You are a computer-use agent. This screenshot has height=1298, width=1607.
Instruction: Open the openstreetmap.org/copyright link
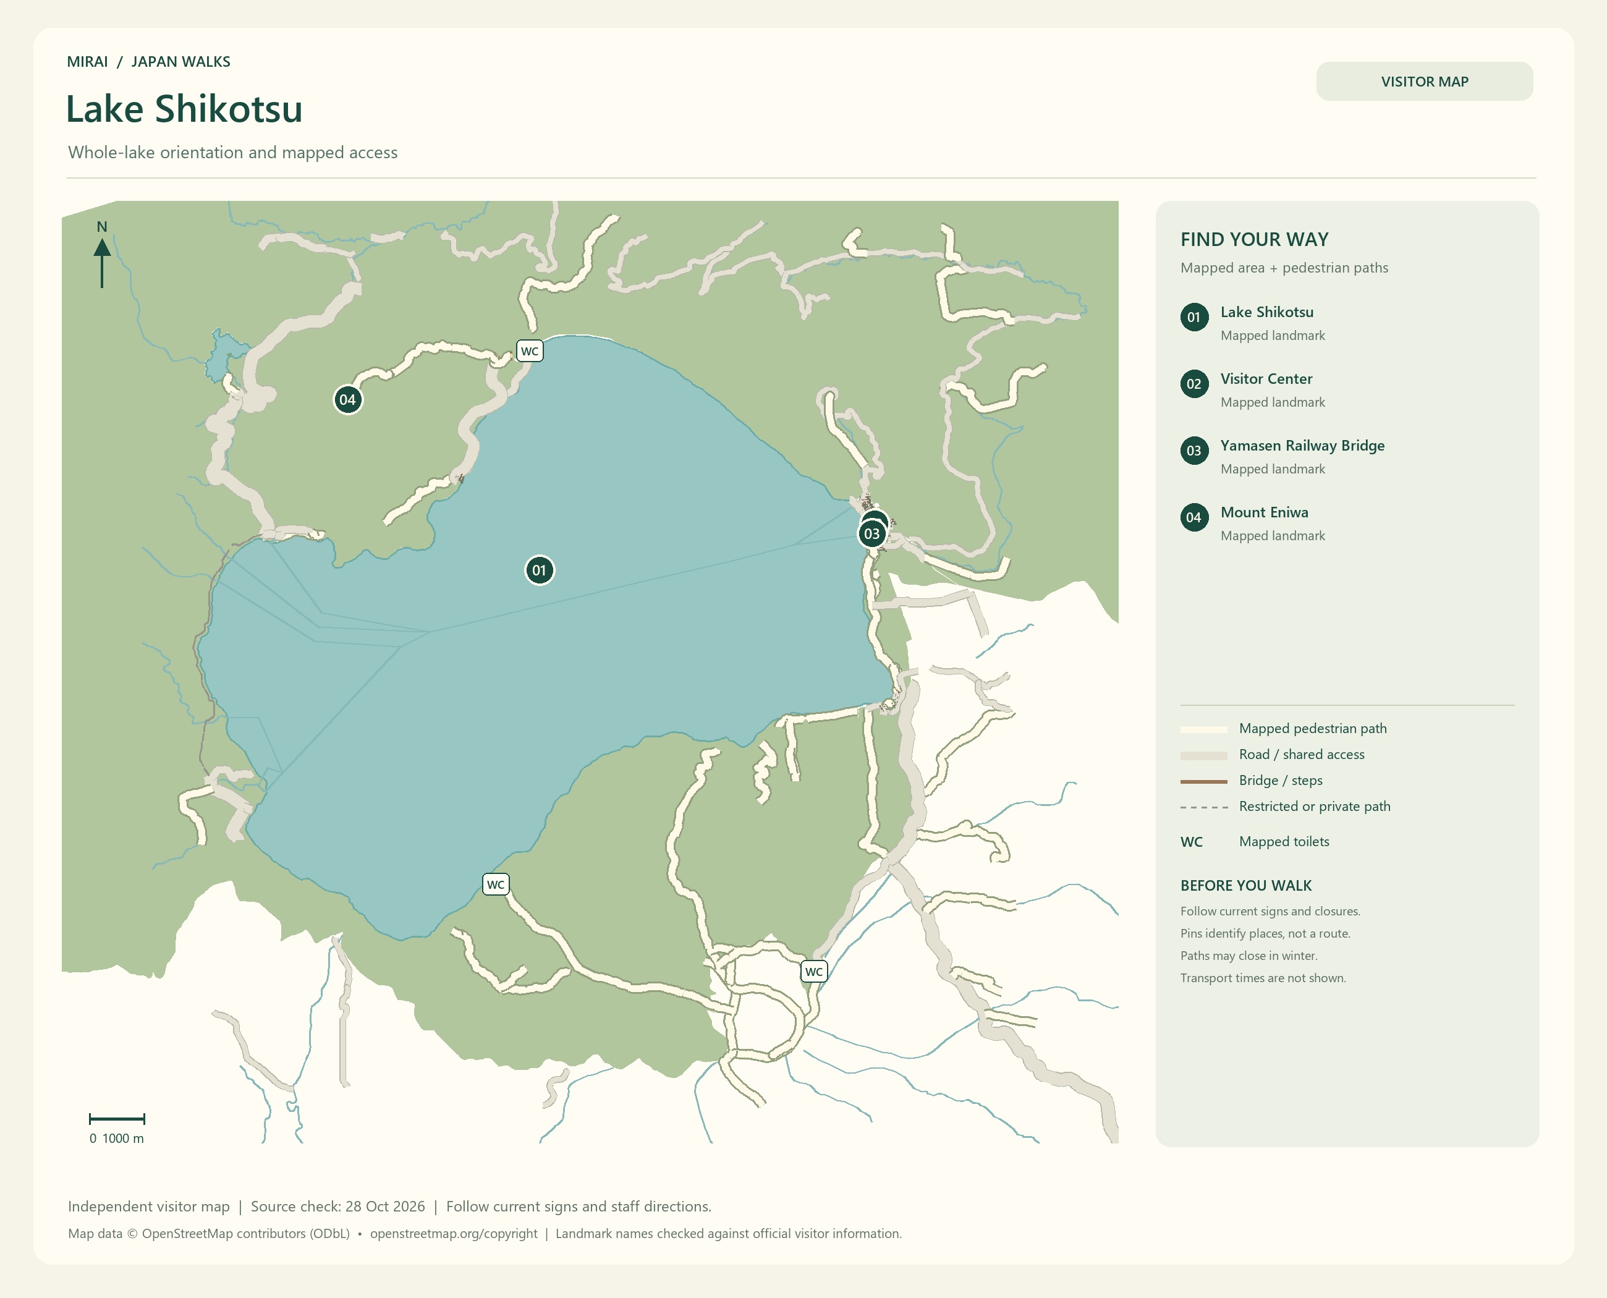(x=453, y=1234)
